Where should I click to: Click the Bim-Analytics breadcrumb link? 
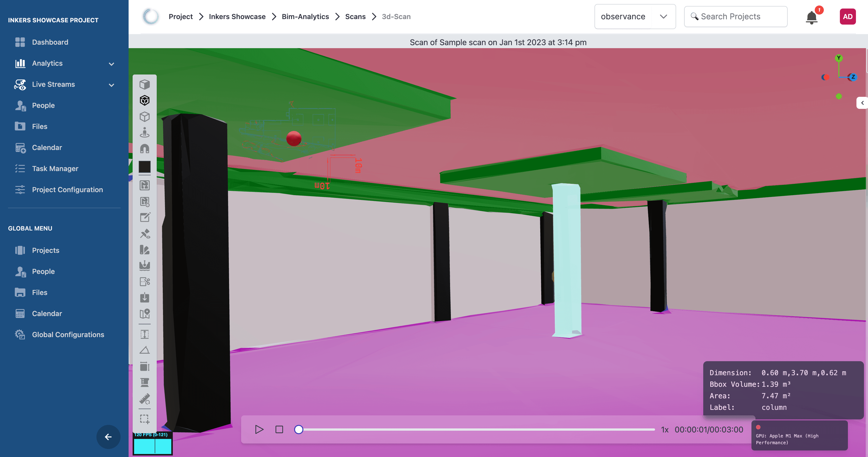(305, 17)
